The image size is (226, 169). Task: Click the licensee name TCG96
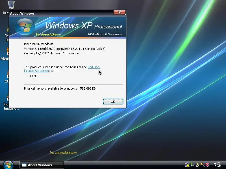(33, 76)
